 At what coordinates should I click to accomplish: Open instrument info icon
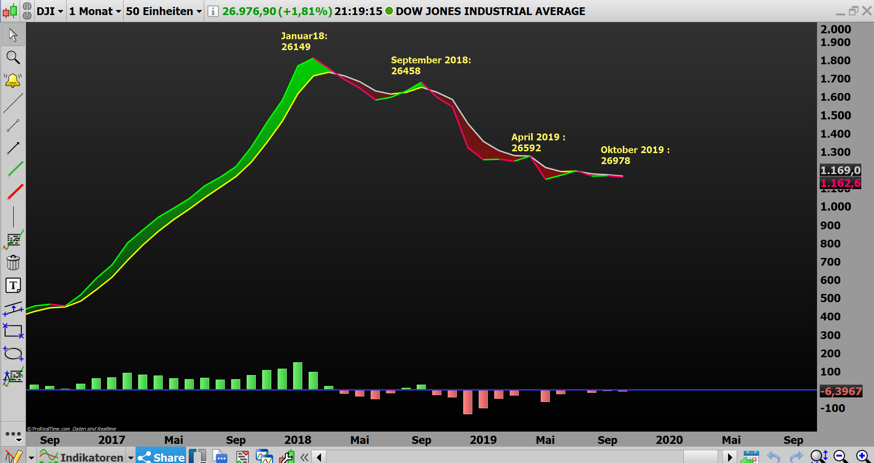[x=213, y=11]
